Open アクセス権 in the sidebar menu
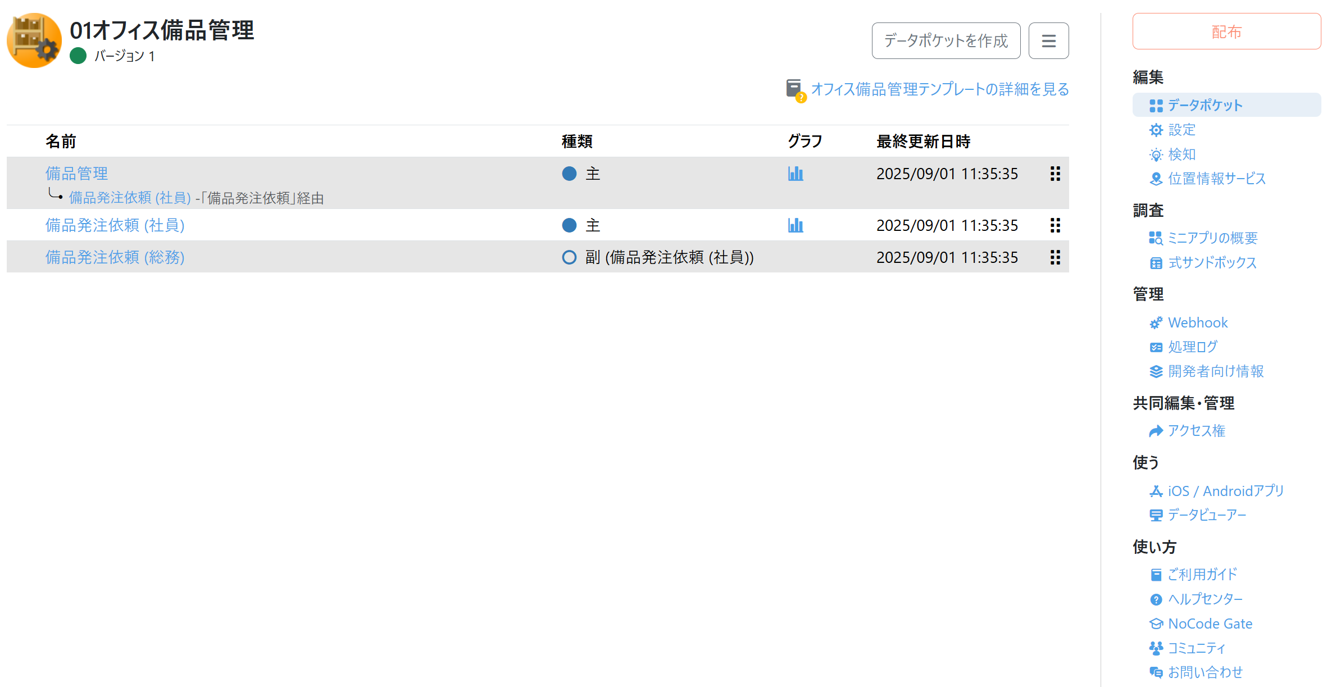 1196,431
